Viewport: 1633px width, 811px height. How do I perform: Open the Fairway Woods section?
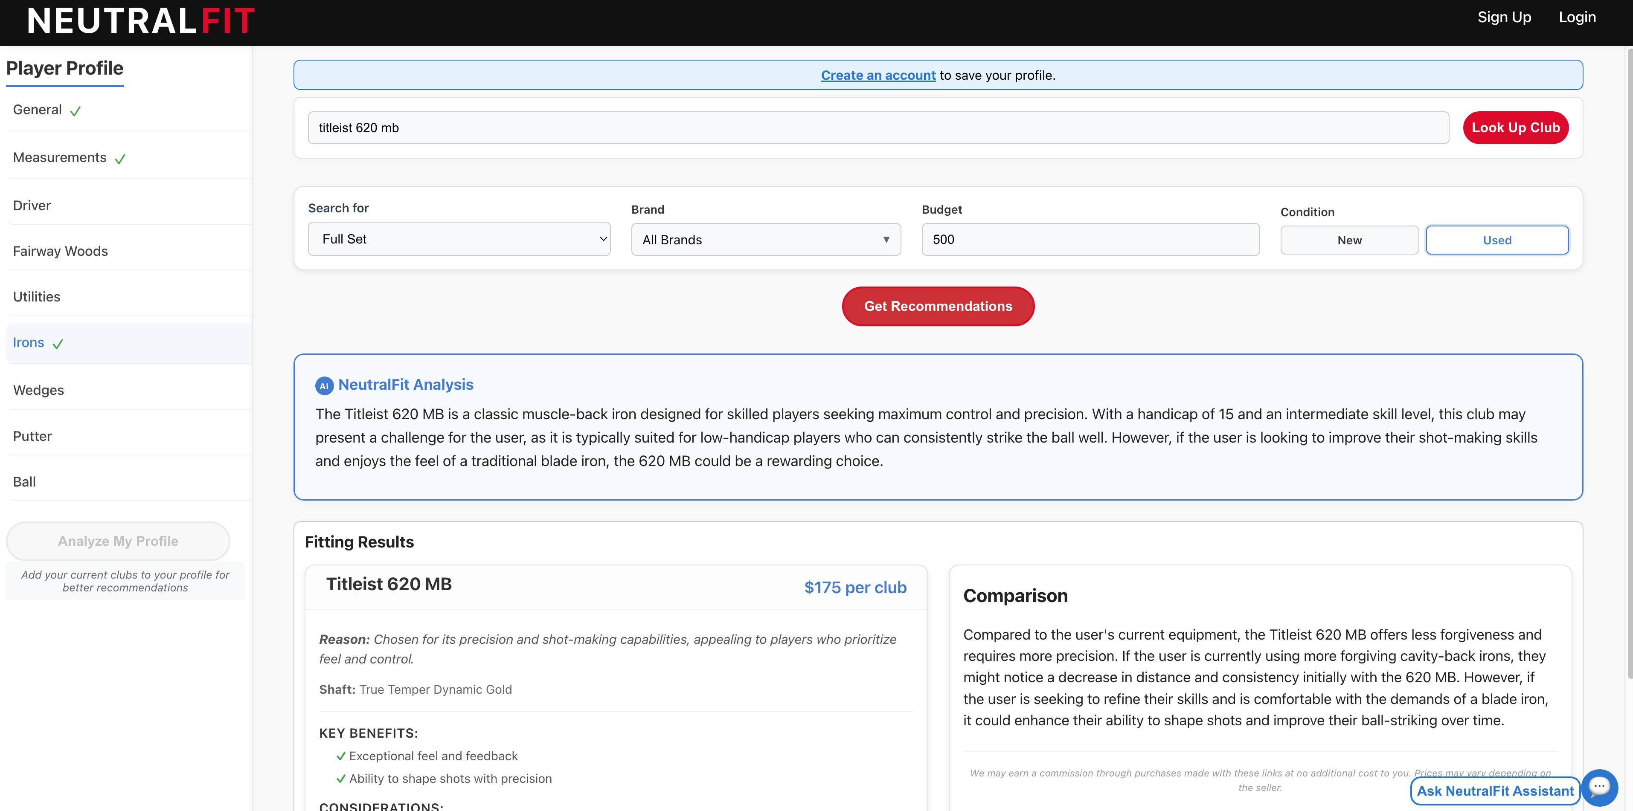click(x=60, y=251)
